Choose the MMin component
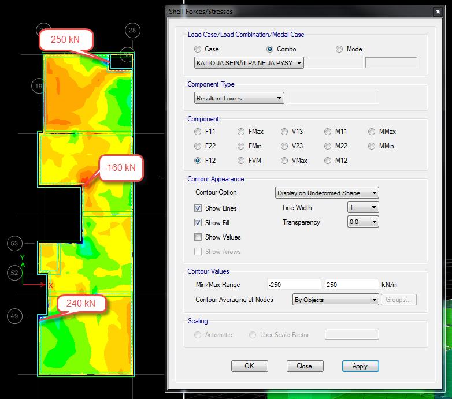This screenshot has height=399, width=452. coord(372,146)
